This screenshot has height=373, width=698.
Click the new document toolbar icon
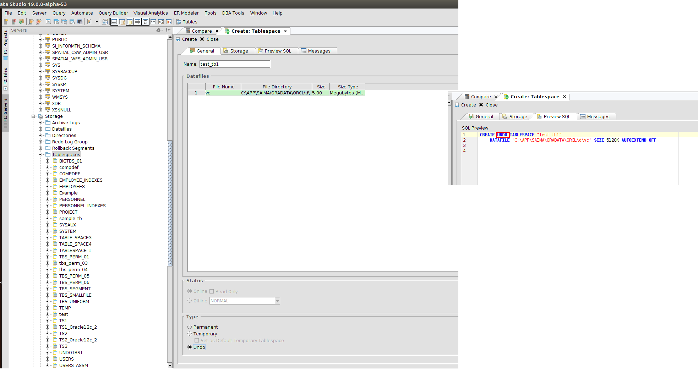coord(89,22)
